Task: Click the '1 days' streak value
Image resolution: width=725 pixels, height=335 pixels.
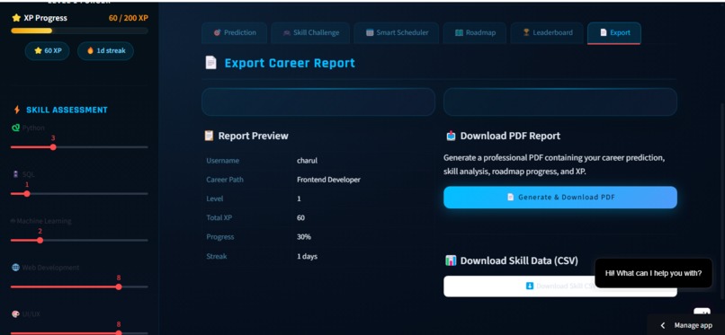Action: click(x=307, y=256)
